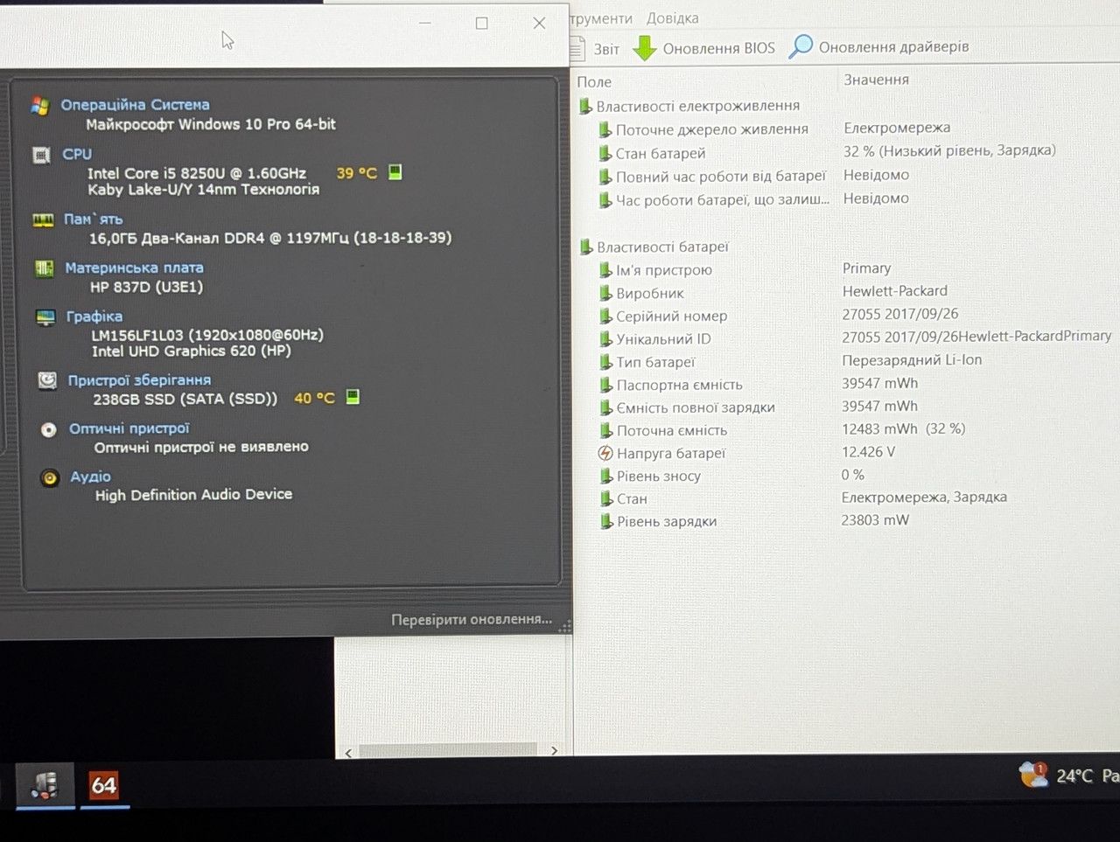Click the monitor icon next to Графіка
Image resolution: width=1120 pixels, height=842 pixels.
tap(45, 317)
